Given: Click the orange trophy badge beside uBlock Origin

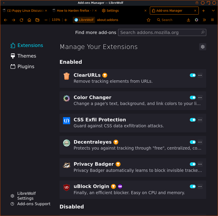Looking at the screenshot, I should (113, 186).
